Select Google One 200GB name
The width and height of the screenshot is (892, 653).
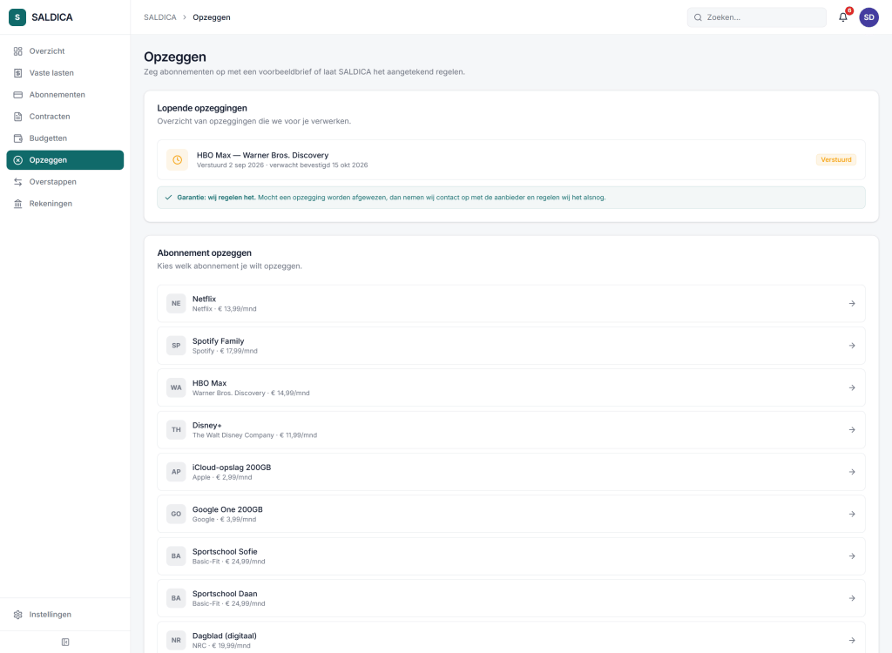point(227,509)
